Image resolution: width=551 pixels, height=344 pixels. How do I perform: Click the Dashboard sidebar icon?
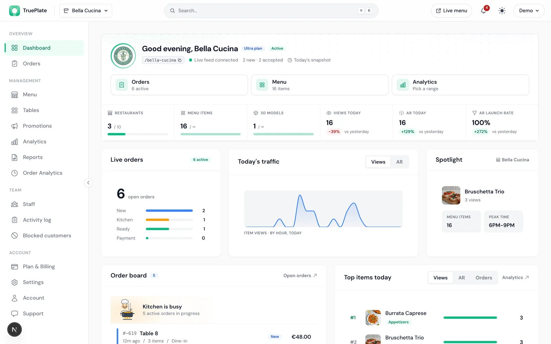tap(14, 48)
